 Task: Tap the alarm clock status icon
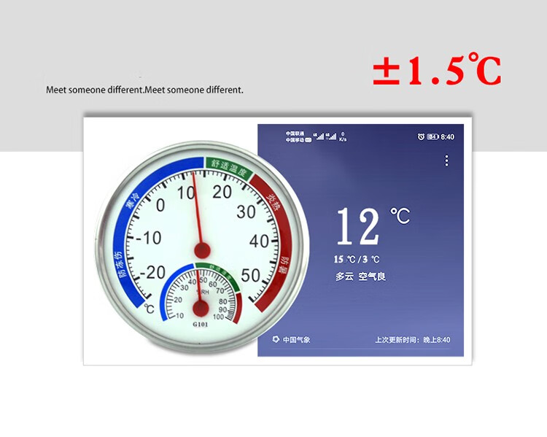(421, 137)
